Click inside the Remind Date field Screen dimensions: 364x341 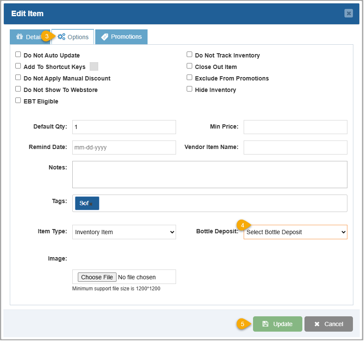(124, 147)
